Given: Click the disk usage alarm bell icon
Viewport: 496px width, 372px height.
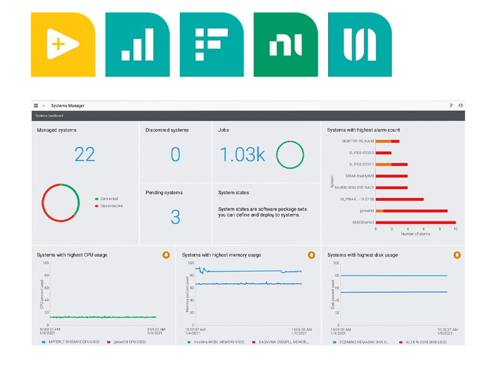Looking at the screenshot, I should click(x=457, y=255).
